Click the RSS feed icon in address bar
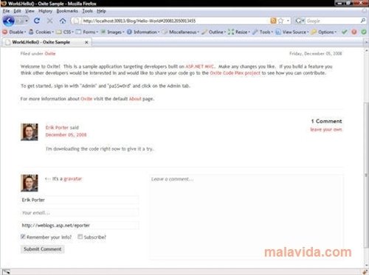 (273, 21)
